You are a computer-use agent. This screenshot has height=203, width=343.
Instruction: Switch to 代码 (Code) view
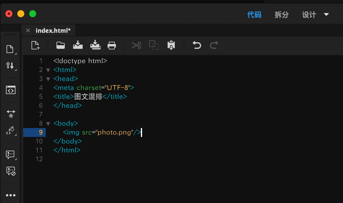tap(254, 15)
